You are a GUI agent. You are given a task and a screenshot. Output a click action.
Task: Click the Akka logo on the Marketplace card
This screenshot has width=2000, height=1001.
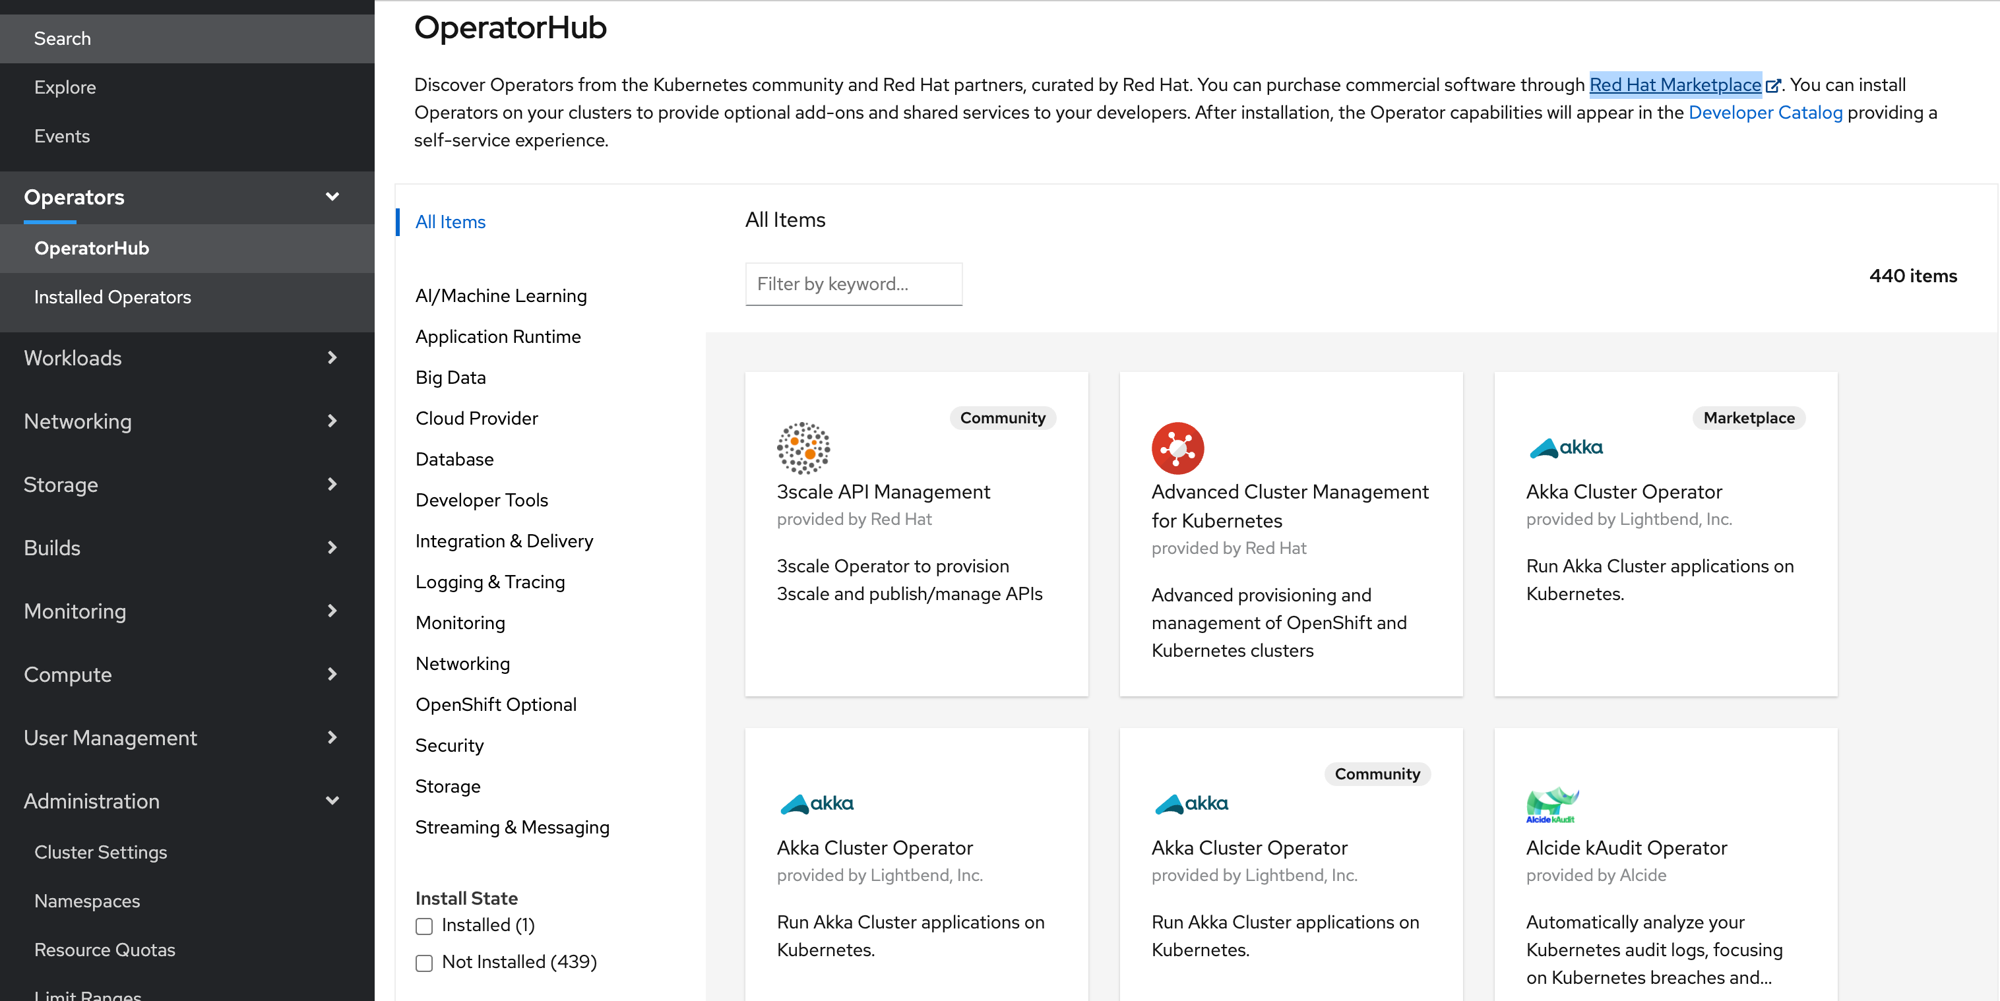[x=1566, y=448]
